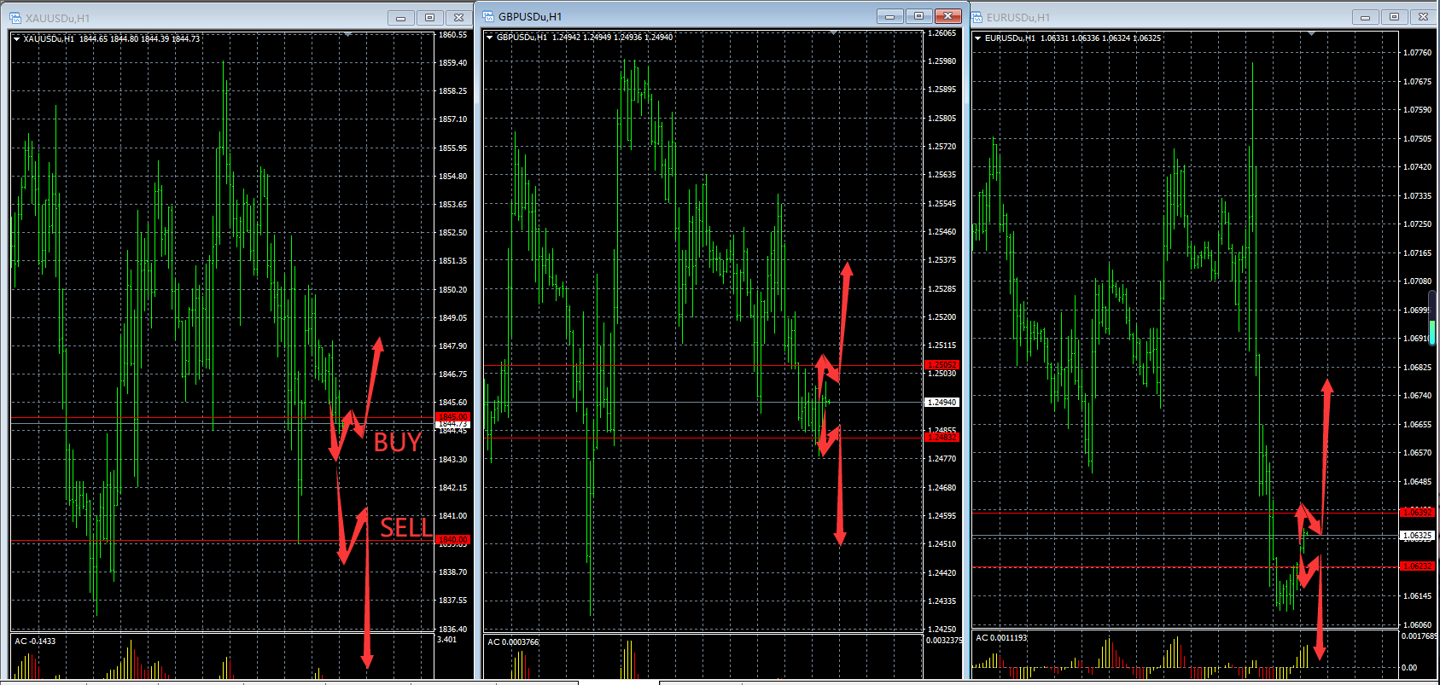Close the GBPUSDu,H1 chart window
The height and width of the screenshot is (685, 1440).
pos(947,16)
